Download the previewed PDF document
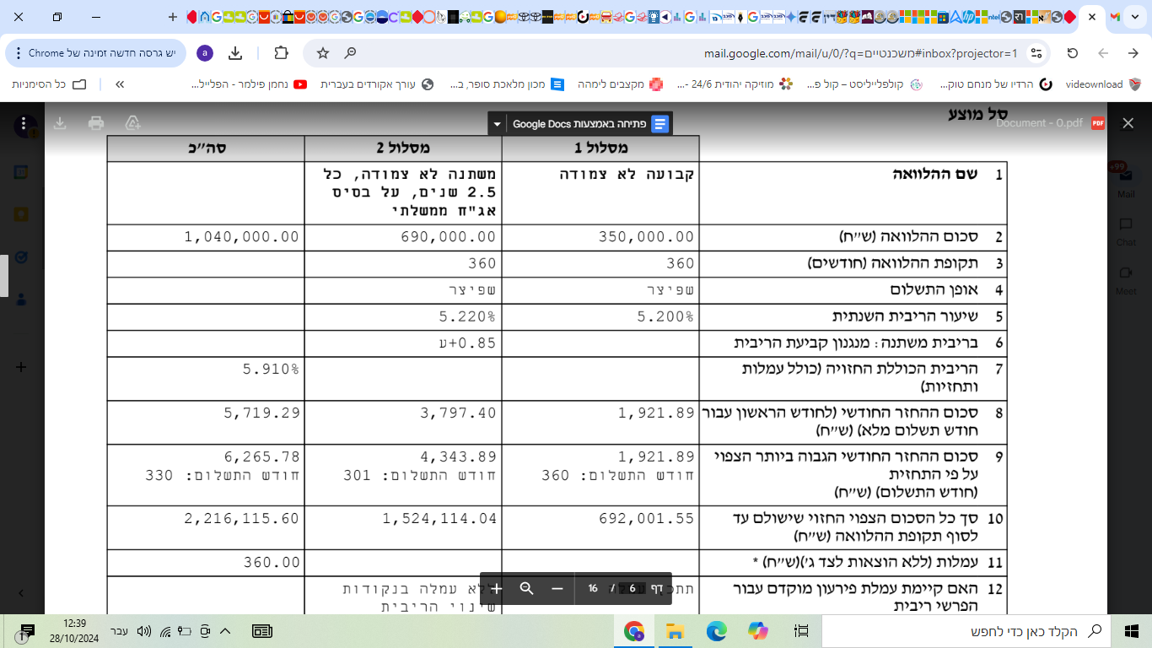Screen dimensions: 1152x648 60,123
